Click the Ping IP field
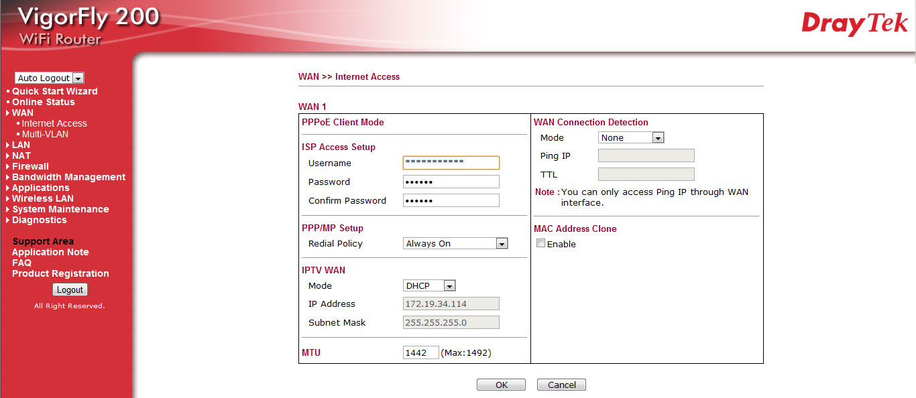The height and width of the screenshot is (398, 916). coord(646,155)
